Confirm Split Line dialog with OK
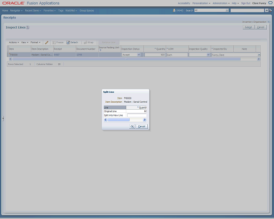 pos(132,127)
